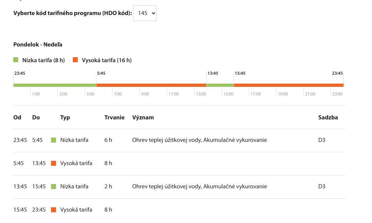
Task: Click the orange Vysoká tarifa legend swatch
Action: 75,60
